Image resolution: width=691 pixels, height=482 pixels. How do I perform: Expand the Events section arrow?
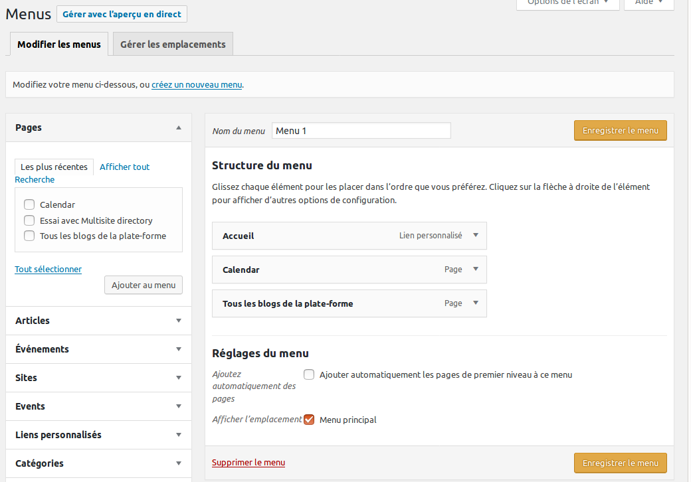pyautogui.click(x=178, y=406)
